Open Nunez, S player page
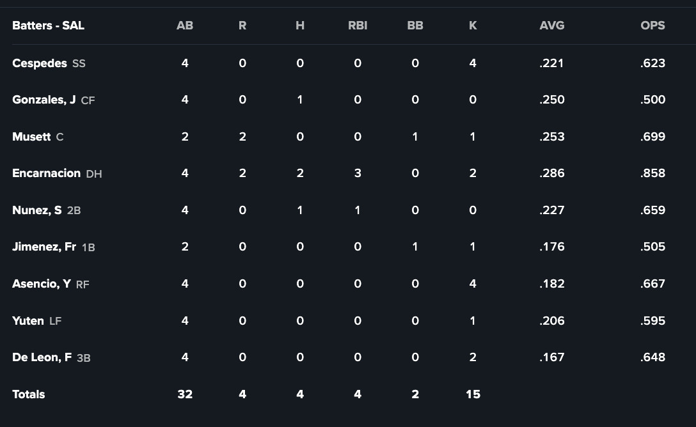The height and width of the screenshot is (427, 696). pos(37,210)
